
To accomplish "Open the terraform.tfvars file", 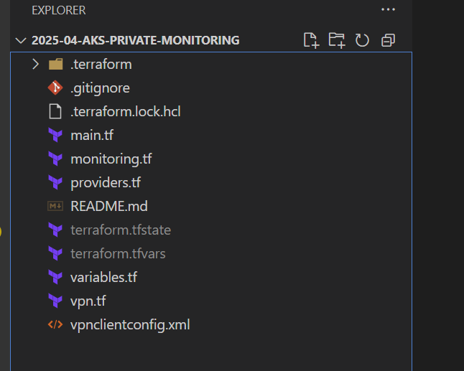I will click(118, 254).
